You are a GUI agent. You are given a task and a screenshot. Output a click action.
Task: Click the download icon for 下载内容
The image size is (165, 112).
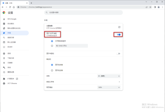tap(4, 58)
